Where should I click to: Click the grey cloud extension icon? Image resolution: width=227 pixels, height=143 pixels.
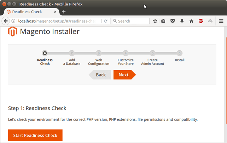pos(210,21)
